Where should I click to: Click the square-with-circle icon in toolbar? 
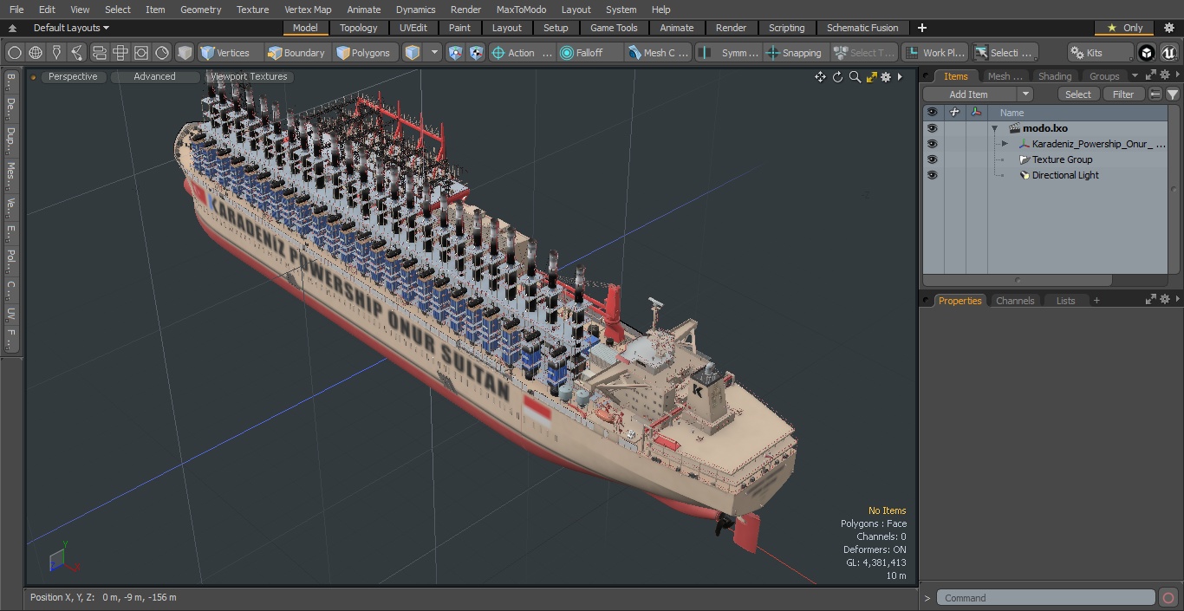click(x=141, y=53)
